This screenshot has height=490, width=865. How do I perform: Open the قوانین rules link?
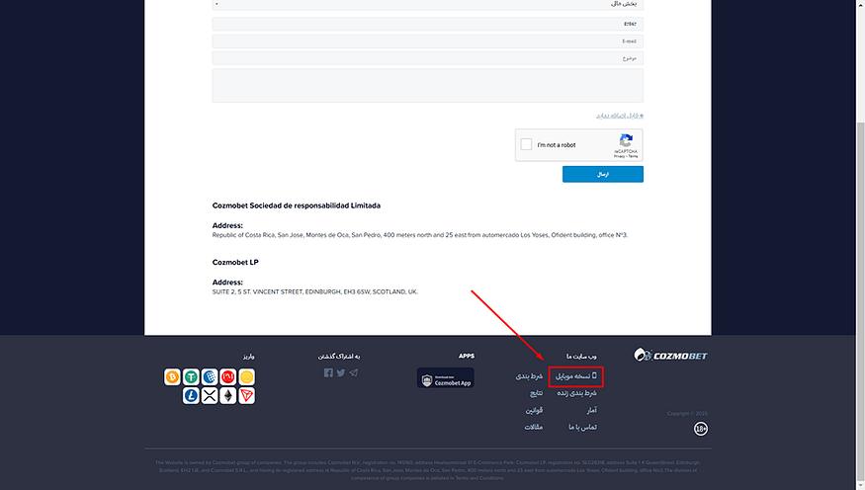(534, 410)
